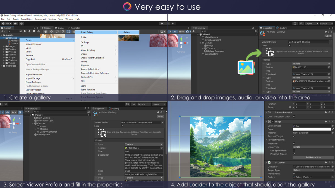Choose Gallery from the Smart Gallery submenu
This screenshot has width=335, height=188.
pos(128,32)
